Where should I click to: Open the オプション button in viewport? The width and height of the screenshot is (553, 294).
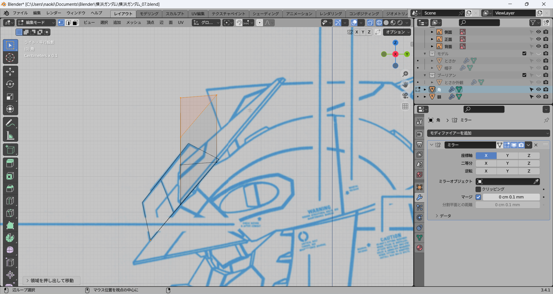397,32
